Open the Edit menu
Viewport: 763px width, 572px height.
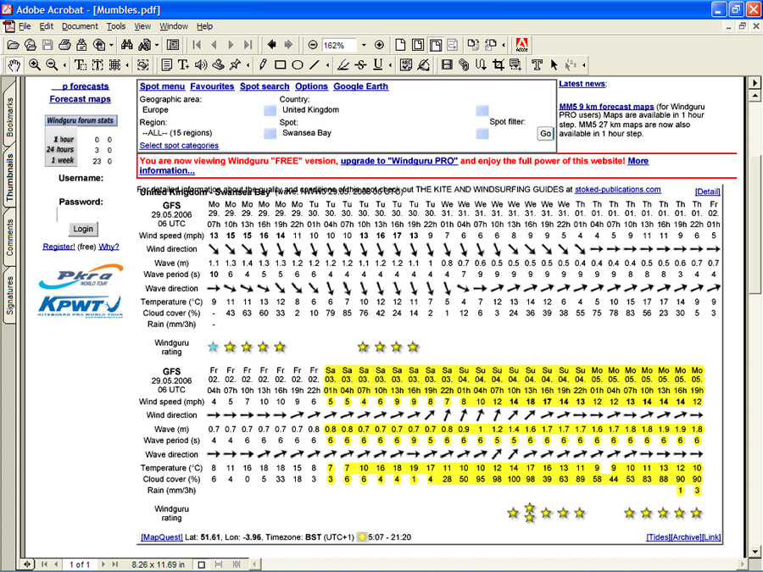tap(47, 26)
